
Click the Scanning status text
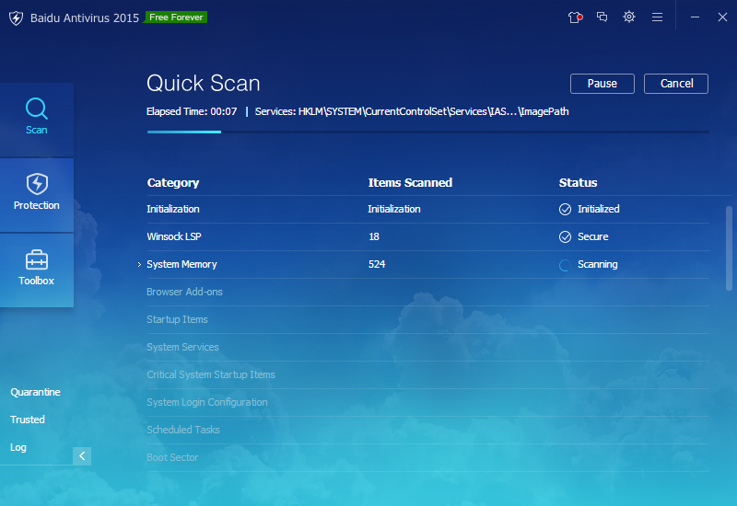tap(597, 264)
